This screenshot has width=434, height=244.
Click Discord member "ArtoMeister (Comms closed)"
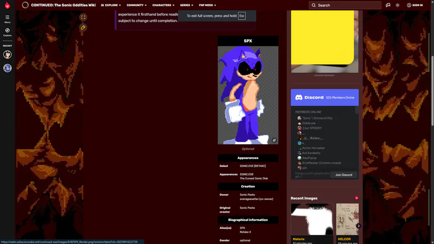(x=321, y=163)
